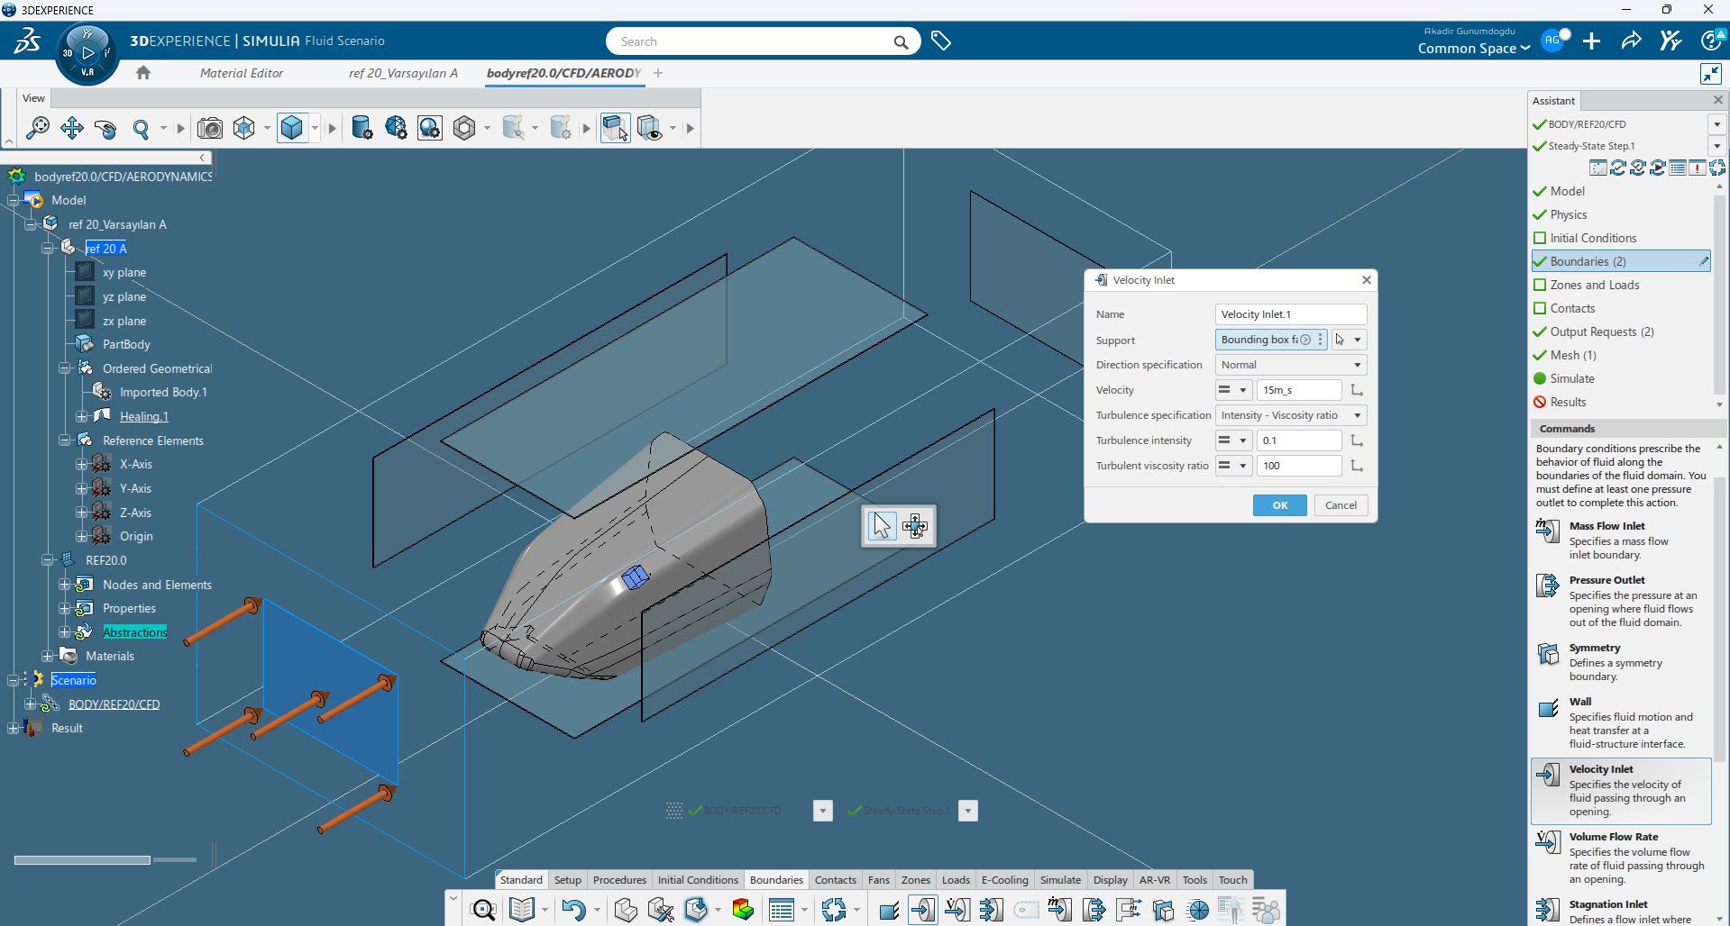The image size is (1730, 926).
Task: Click Cancel in Velocity Inlet dialog
Action: point(1341,505)
